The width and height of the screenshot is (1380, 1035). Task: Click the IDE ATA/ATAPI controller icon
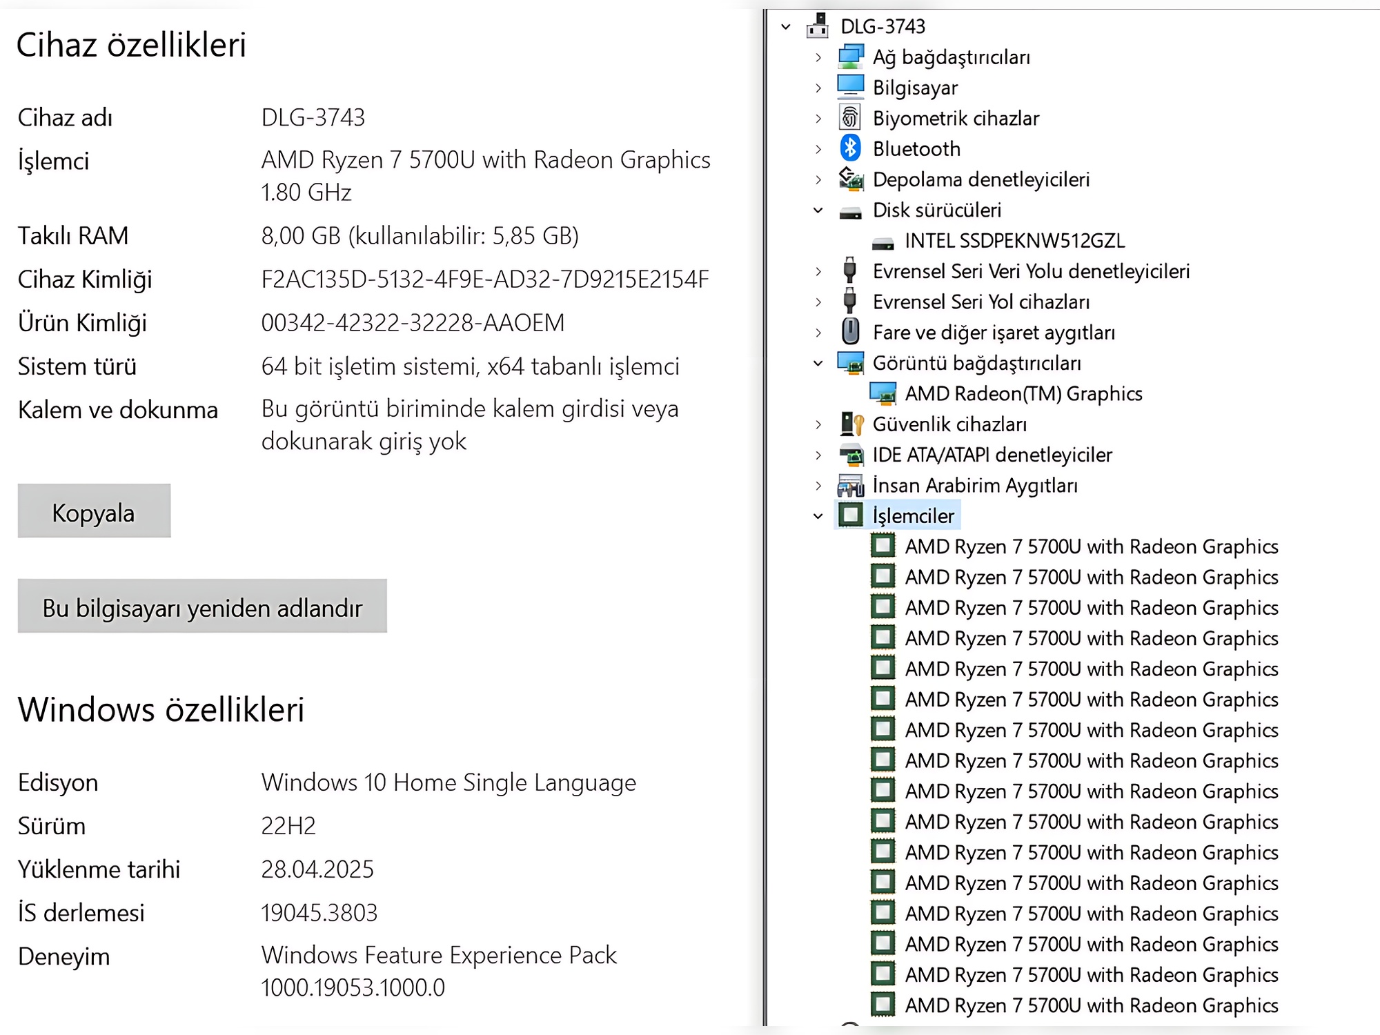click(x=851, y=454)
